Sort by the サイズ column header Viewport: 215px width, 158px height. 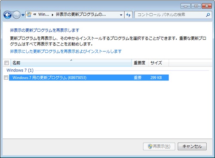[x=159, y=63]
